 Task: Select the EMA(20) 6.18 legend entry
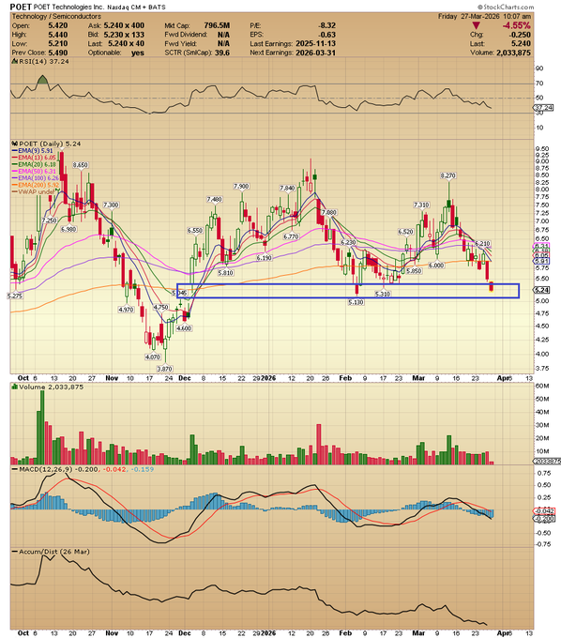point(34,164)
